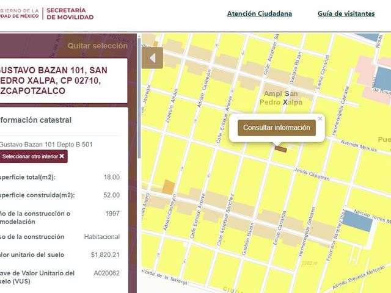
Task: Click the orange parcel on the map
Action: pos(169,187)
